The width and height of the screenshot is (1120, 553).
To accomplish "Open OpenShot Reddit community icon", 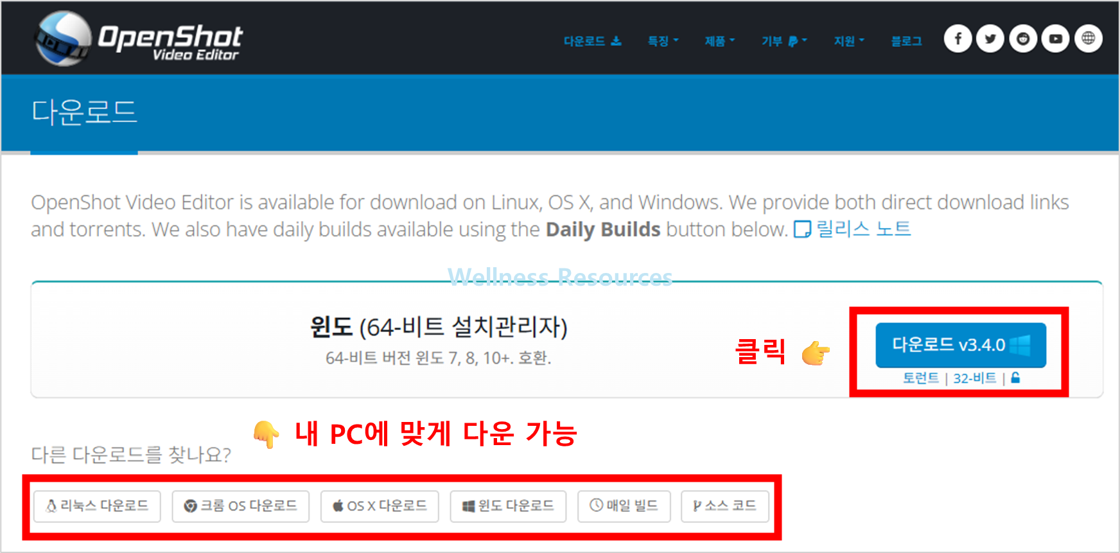I will pos(1023,39).
